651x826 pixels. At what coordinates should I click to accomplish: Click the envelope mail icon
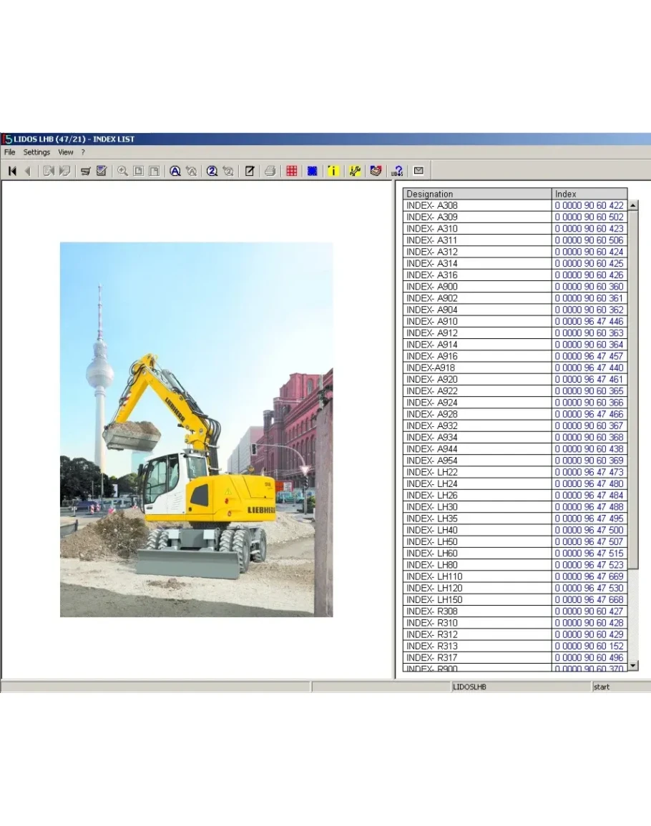point(418,171)
